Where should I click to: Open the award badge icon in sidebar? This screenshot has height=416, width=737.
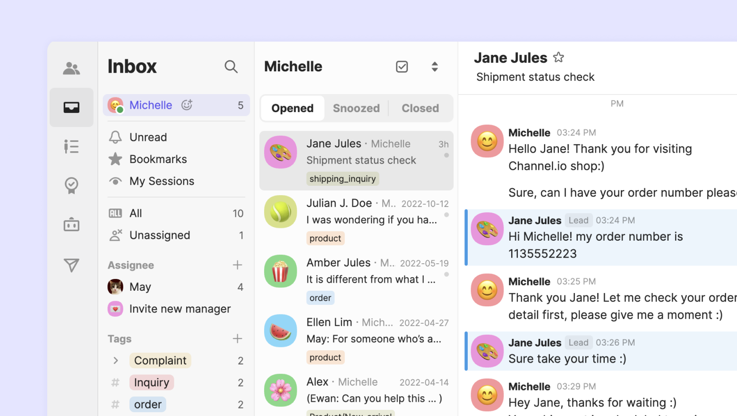(71, 185)
